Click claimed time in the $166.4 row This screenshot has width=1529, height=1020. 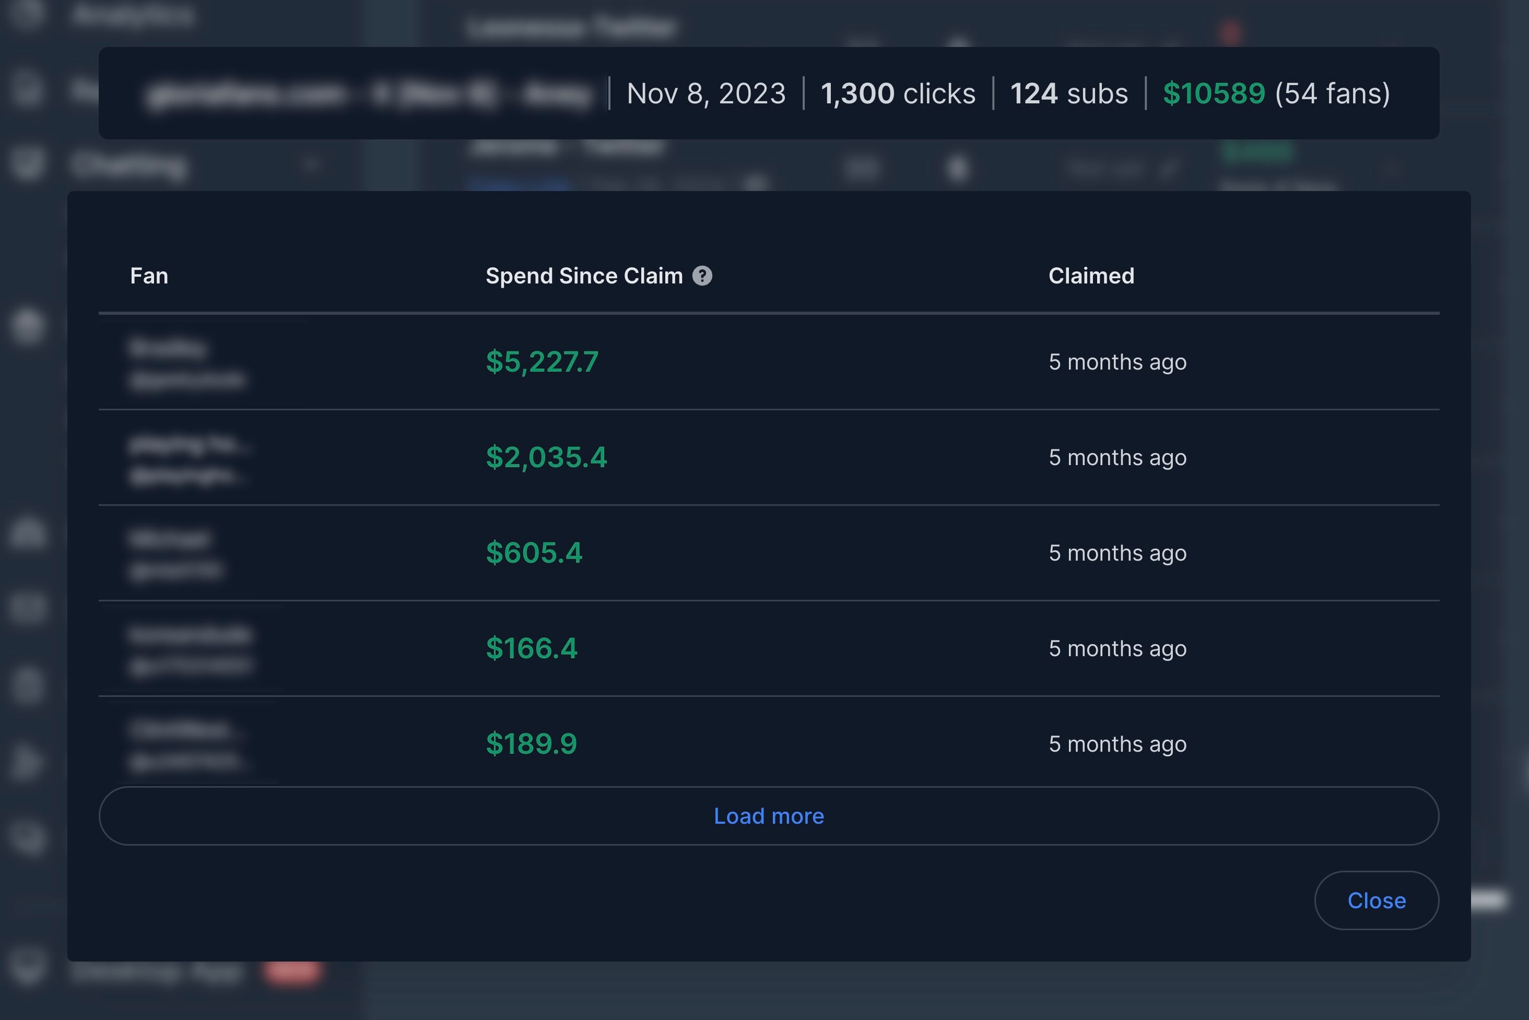coord(1117,648)
